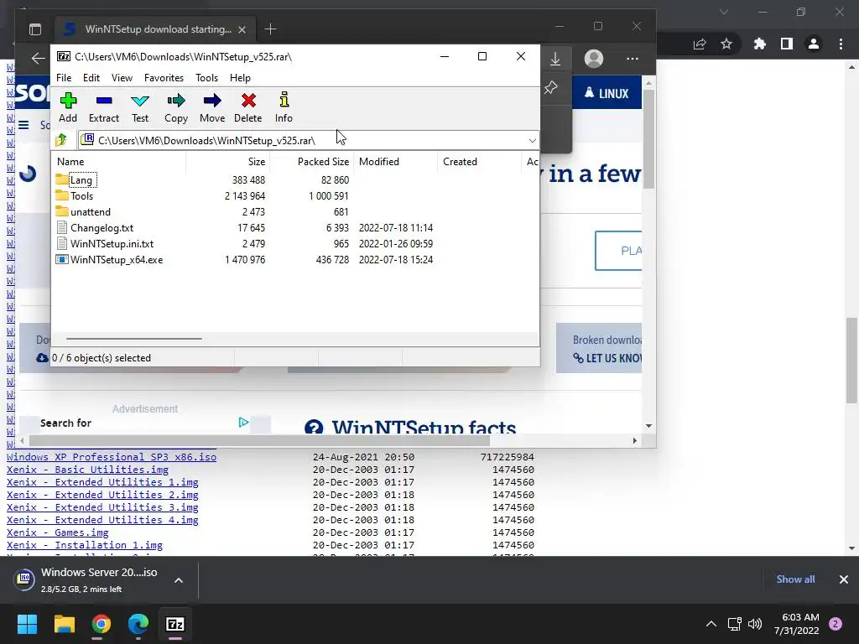Close the WinNTSetup Edge tab
This screenshot has height=644, width=859.
242,29
